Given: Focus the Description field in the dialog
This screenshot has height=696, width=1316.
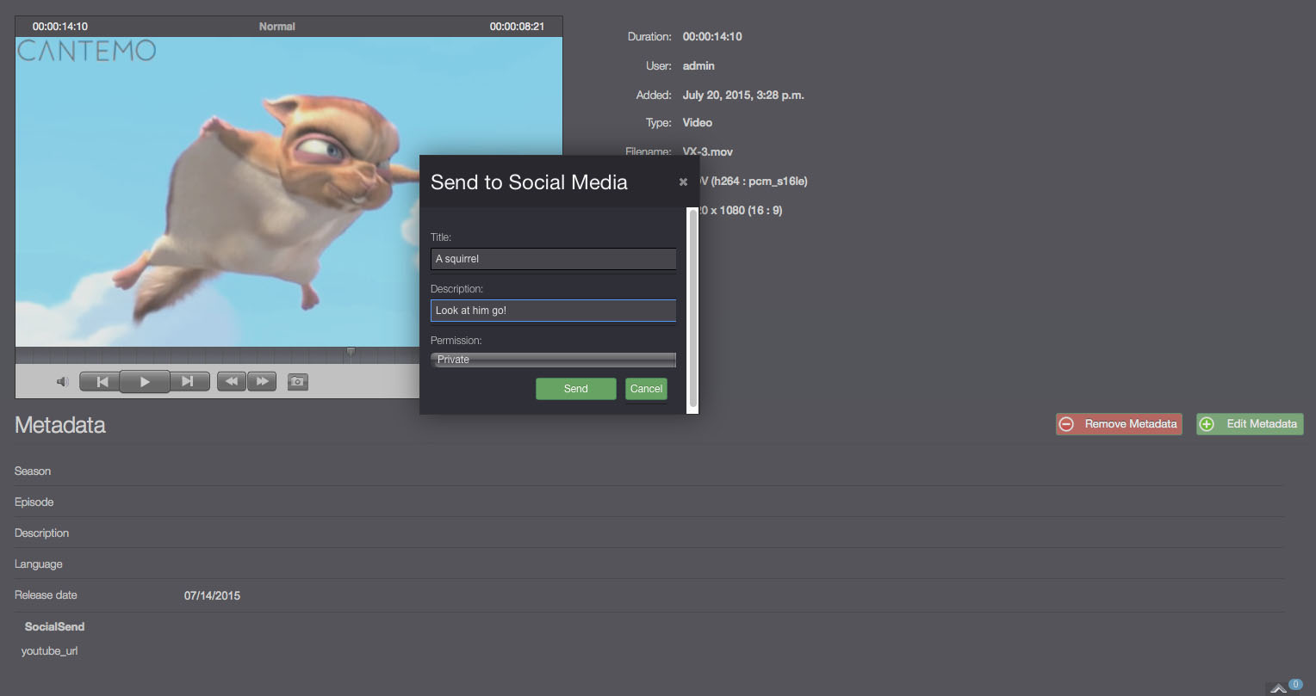Looking at the screenshot, I should 553,311.
